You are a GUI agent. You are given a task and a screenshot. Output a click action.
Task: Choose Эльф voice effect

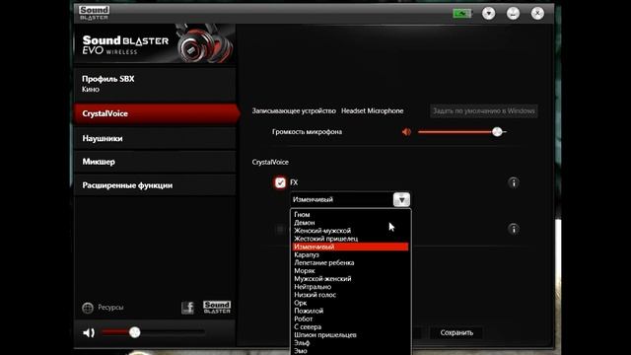(350, 343)
